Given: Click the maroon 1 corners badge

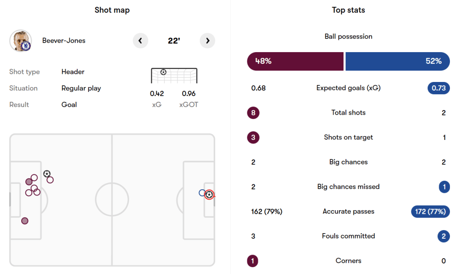Looking at the screenshot, I should click(x=253, y=261).
